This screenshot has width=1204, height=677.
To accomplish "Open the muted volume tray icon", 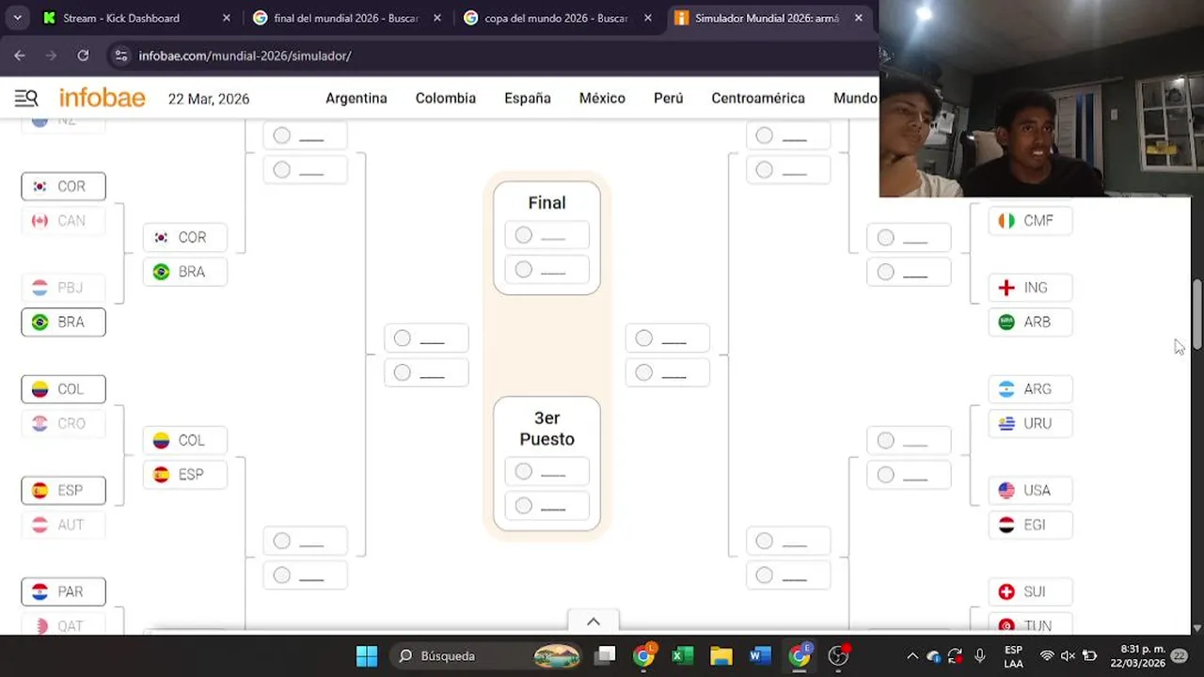I will [x=1069, y=656].
